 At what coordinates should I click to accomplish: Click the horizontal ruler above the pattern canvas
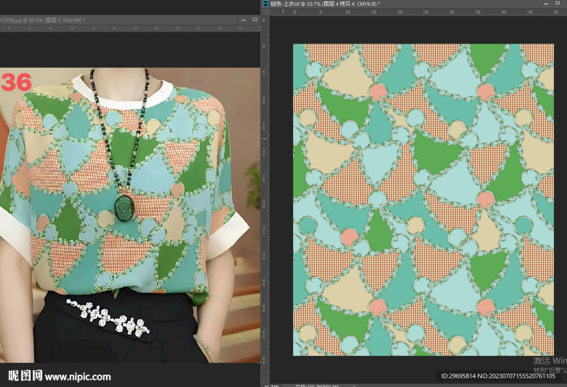tap(415, 12)
